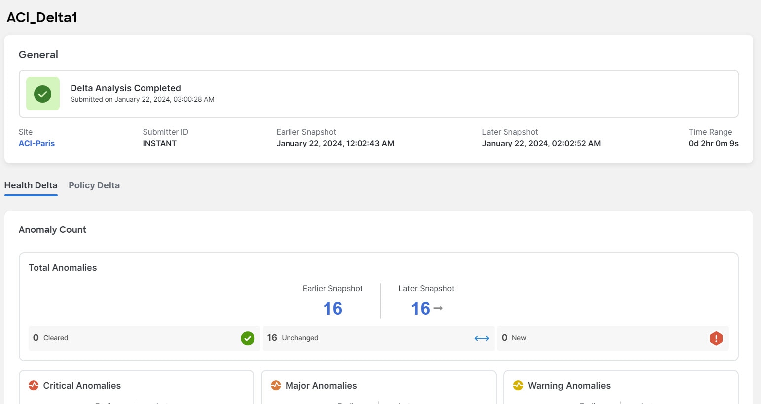
Task: Select the 16 Unchanged anomalies tile
Action: (x=378, y=338)
